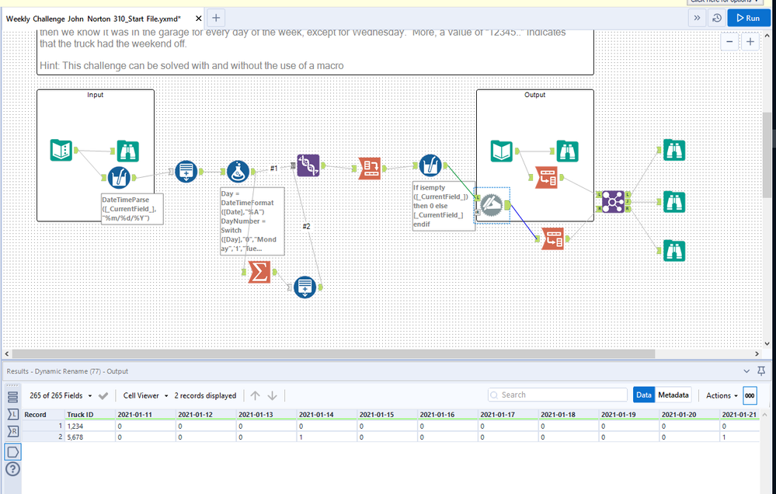Viewport: 776px width, 494px height.
Task: Switch to the Data view
Action: [643, 395]
